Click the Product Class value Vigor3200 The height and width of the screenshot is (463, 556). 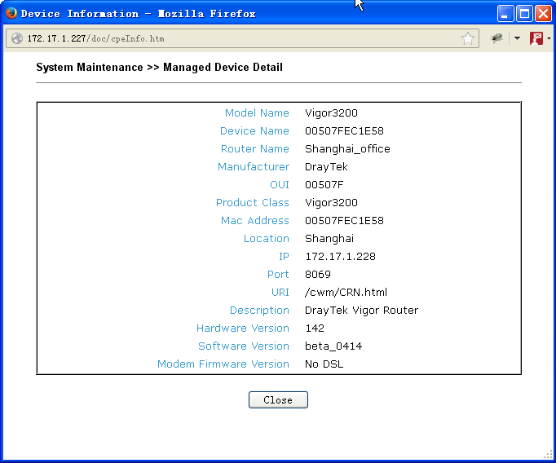[331, 202]
